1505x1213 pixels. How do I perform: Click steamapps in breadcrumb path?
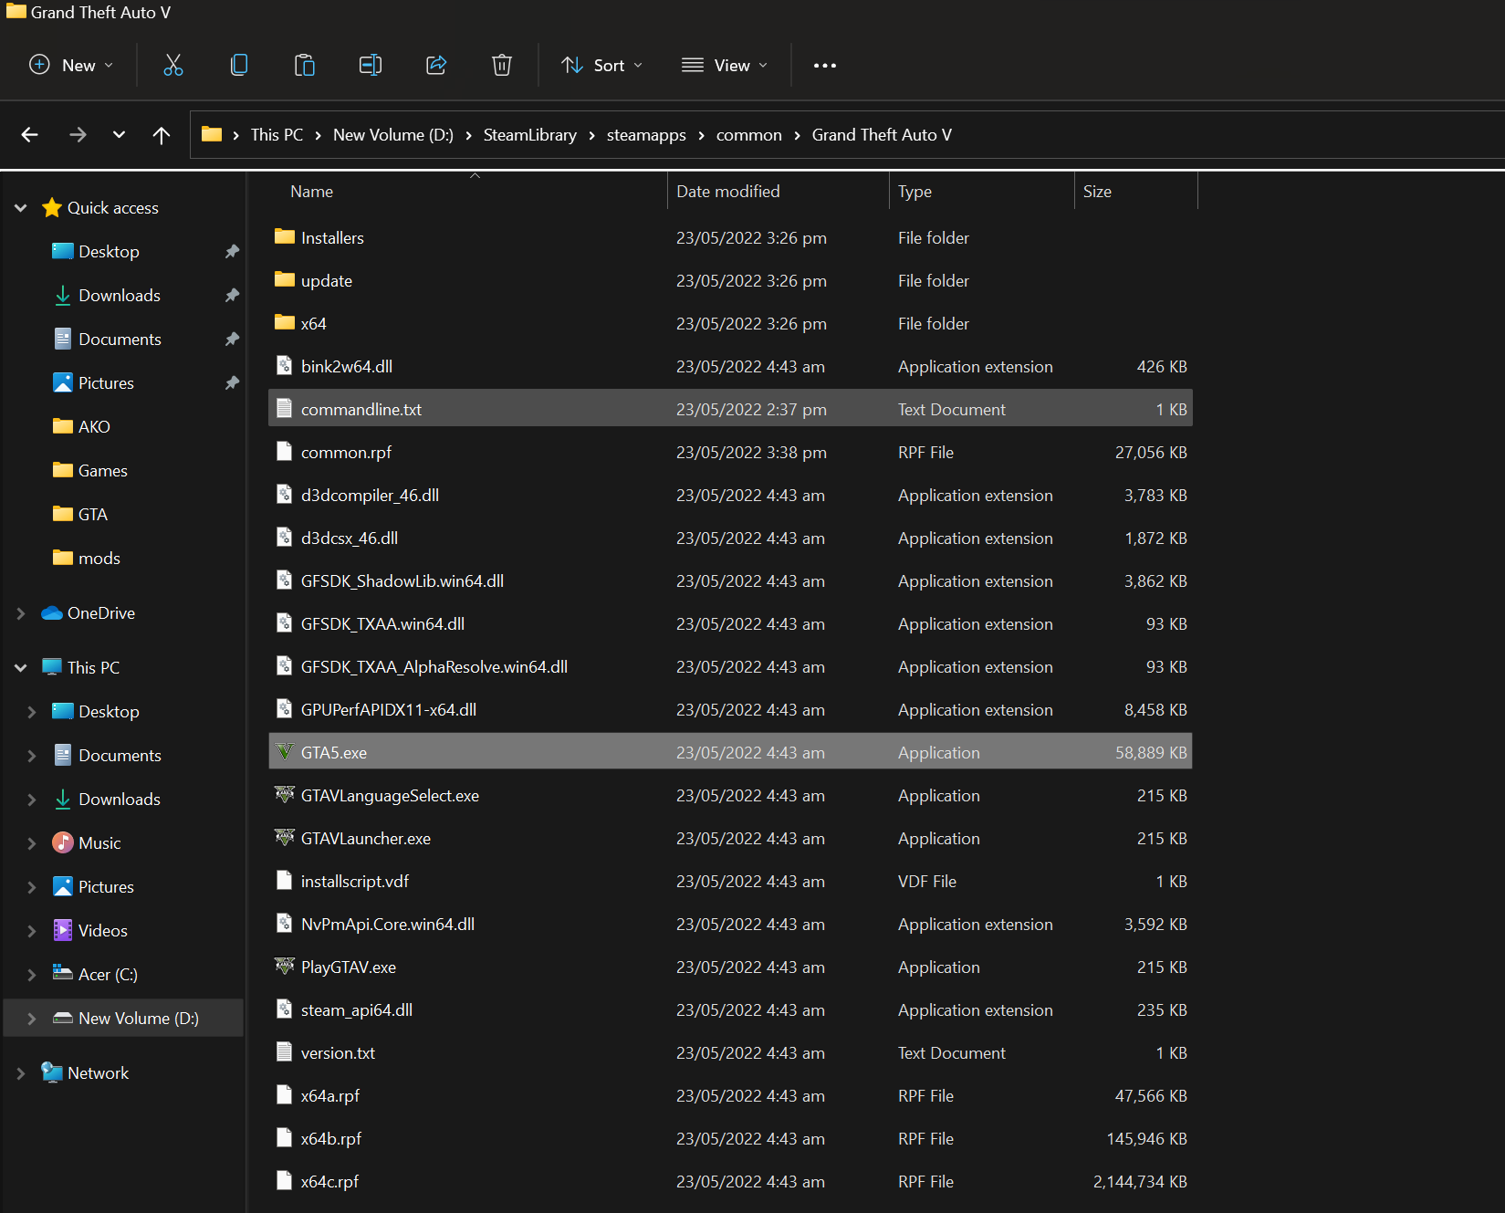tap(646, 135)
